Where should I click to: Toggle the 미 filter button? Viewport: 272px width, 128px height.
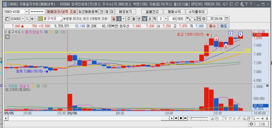pos(112,12)
